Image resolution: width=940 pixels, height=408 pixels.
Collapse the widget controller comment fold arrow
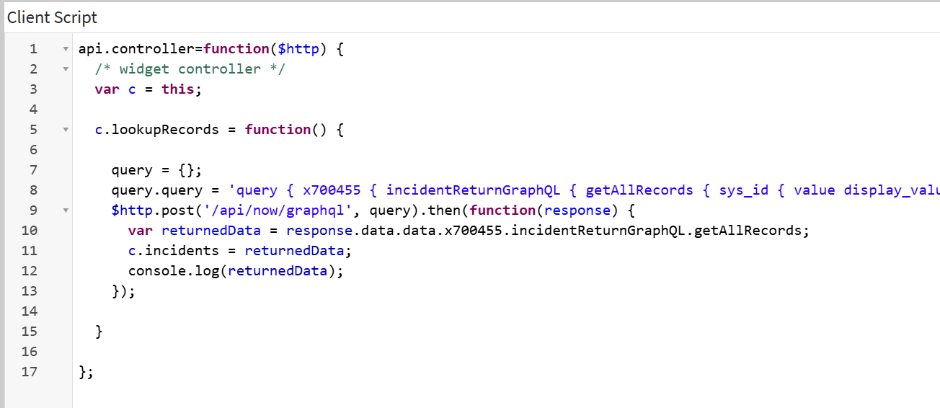[65, 69]
